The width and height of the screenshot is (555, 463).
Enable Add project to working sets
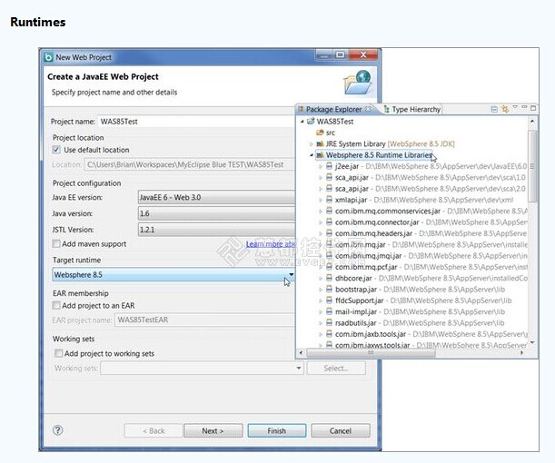point(57,353)
